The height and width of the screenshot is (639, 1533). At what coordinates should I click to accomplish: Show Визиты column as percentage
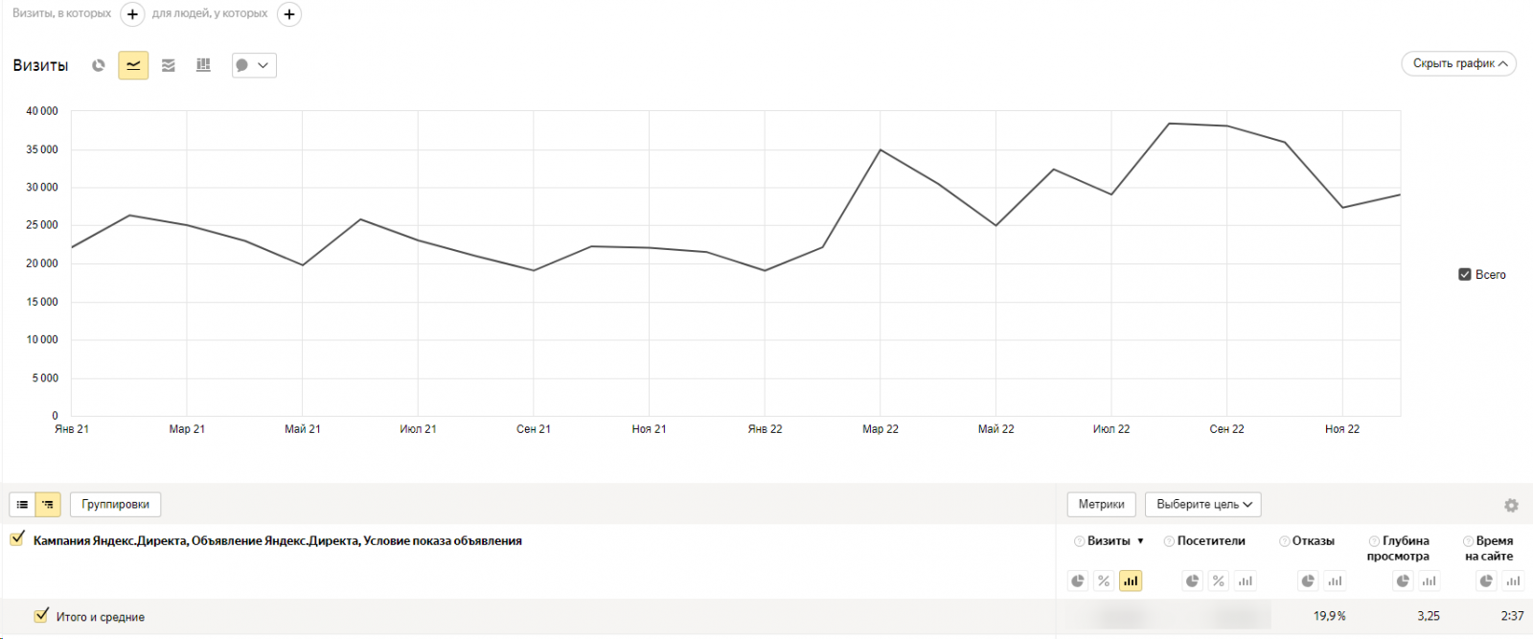(x=1104, y=581)
